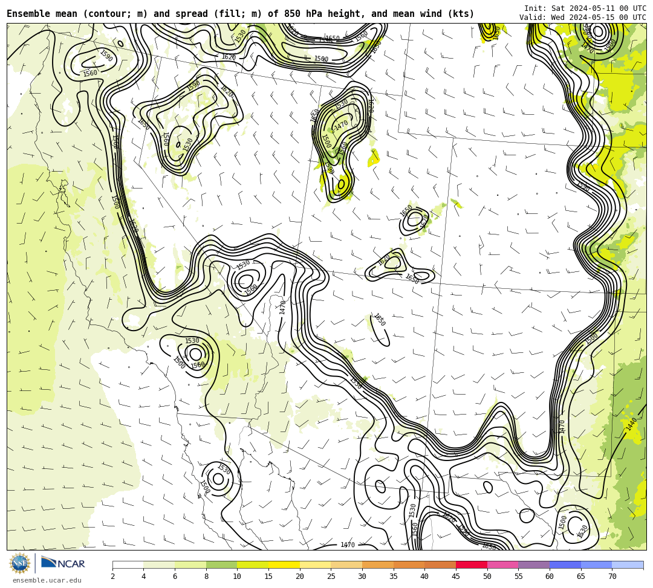Pick the red 45–50 m legend swatch
The image size is (653, 588).
472,564
